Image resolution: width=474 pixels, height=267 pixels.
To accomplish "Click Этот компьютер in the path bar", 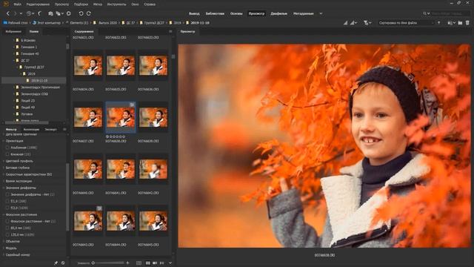I will coord(49,23).
